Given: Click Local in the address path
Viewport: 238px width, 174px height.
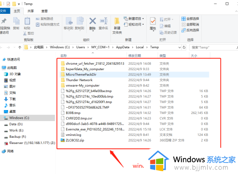Looking at the screenshot, I should tap(139, 47).
